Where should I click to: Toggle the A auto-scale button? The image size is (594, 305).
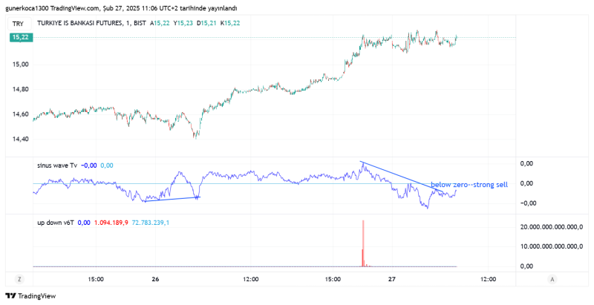pyautogui.click(x=552, y=278)
